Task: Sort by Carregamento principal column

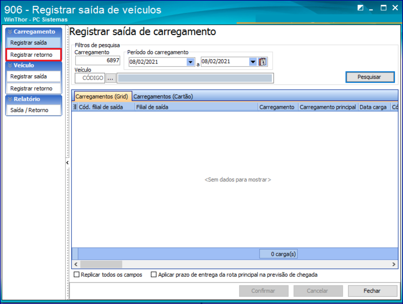Action: 328,107
